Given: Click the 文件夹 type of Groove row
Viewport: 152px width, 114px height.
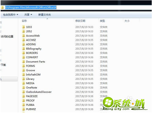Looking at the screenshot, I should point(104,70).
